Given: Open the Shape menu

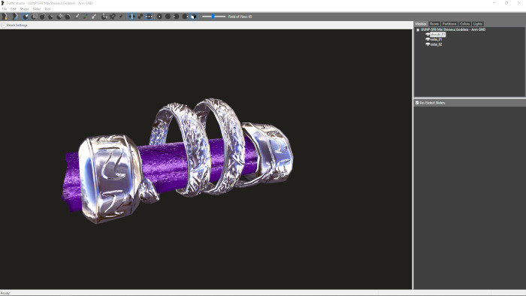Looking at the screenshot, I should pos(25,9).
